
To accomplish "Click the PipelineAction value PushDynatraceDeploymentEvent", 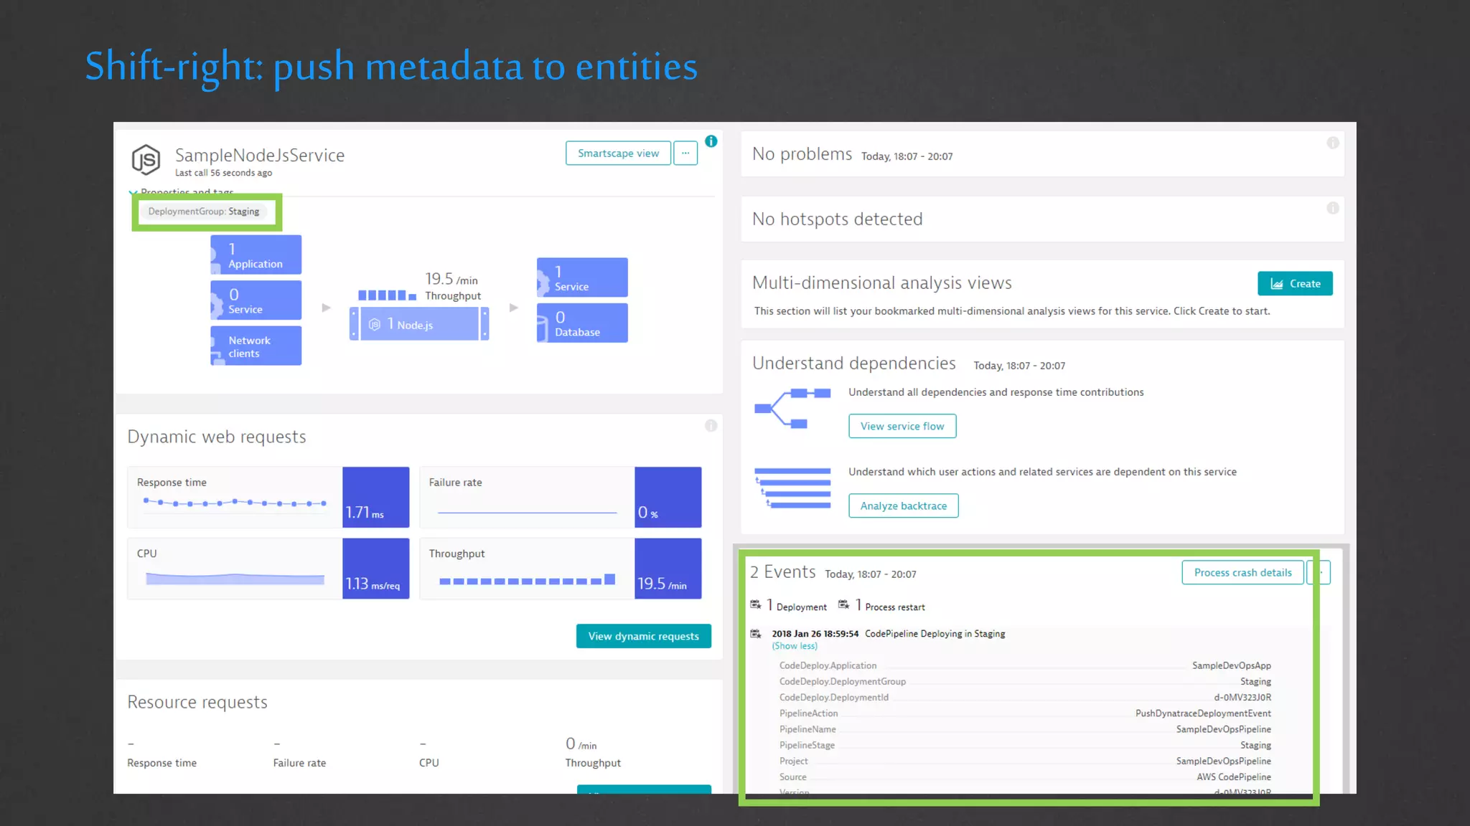I will tap(1203, 713).
